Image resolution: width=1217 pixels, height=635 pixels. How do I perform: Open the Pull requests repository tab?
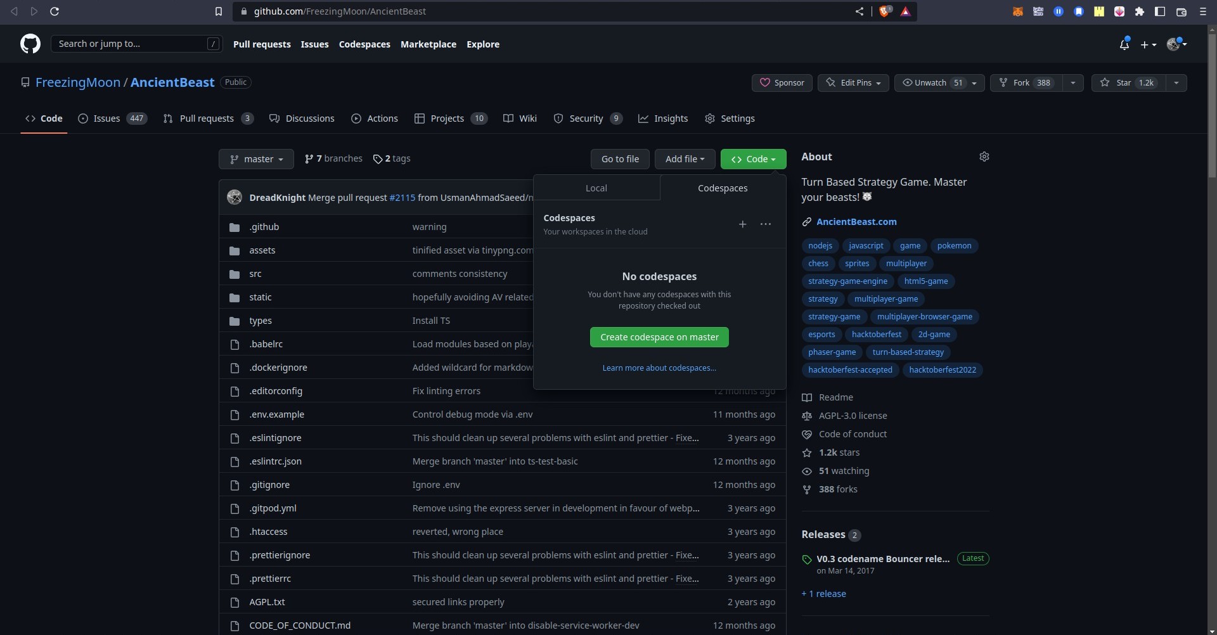[207, 119]
